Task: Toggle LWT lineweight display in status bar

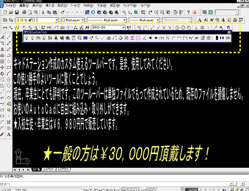Action: [144, 190]
